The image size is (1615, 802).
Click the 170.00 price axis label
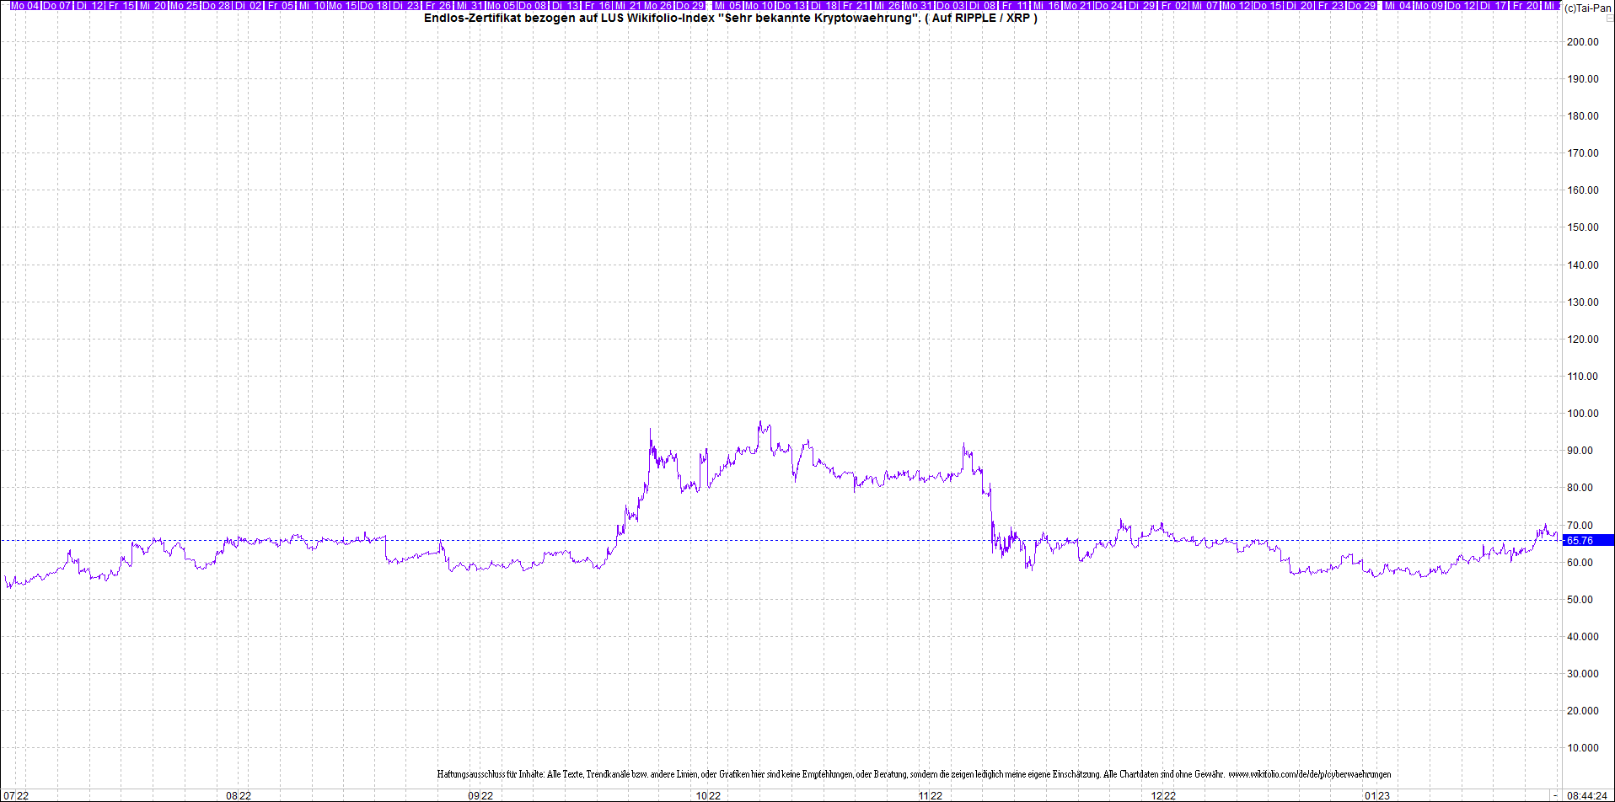point(1582,152)
